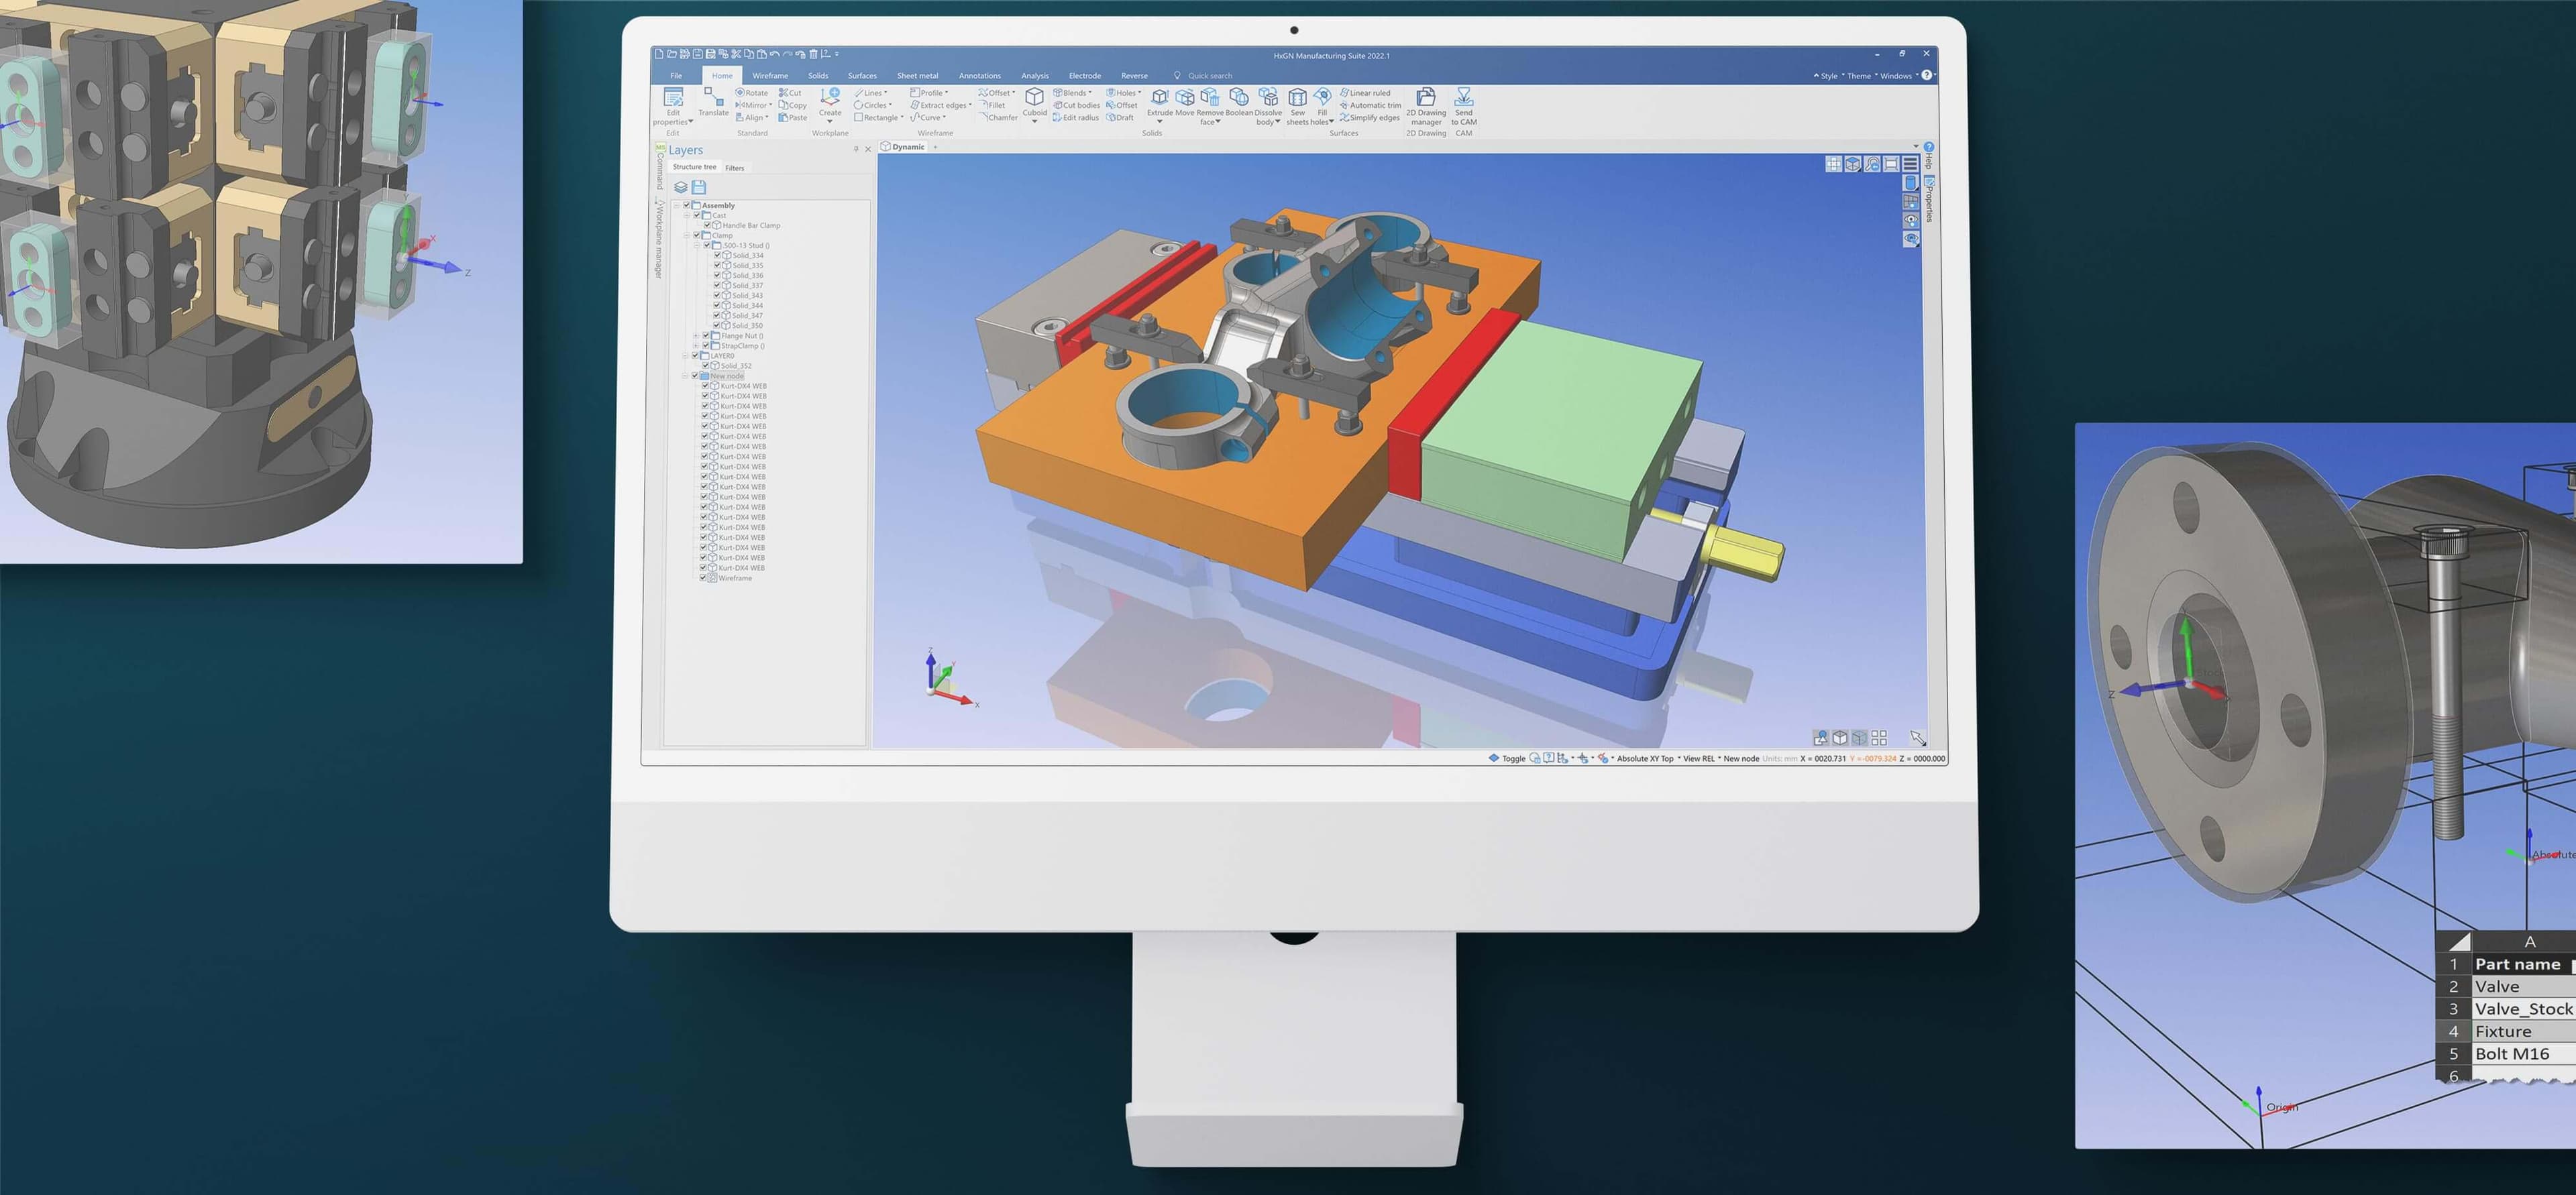2576x1195 pixels.
Task: Toggle the Solid_334 checkbox
Action: pyautogui.click(x=717, y=255)
